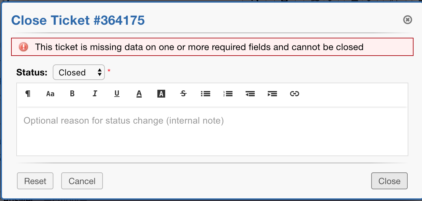Click the missing required fields warning banner
This screenshot has height=201, width=422.
(x=212, y=47)
